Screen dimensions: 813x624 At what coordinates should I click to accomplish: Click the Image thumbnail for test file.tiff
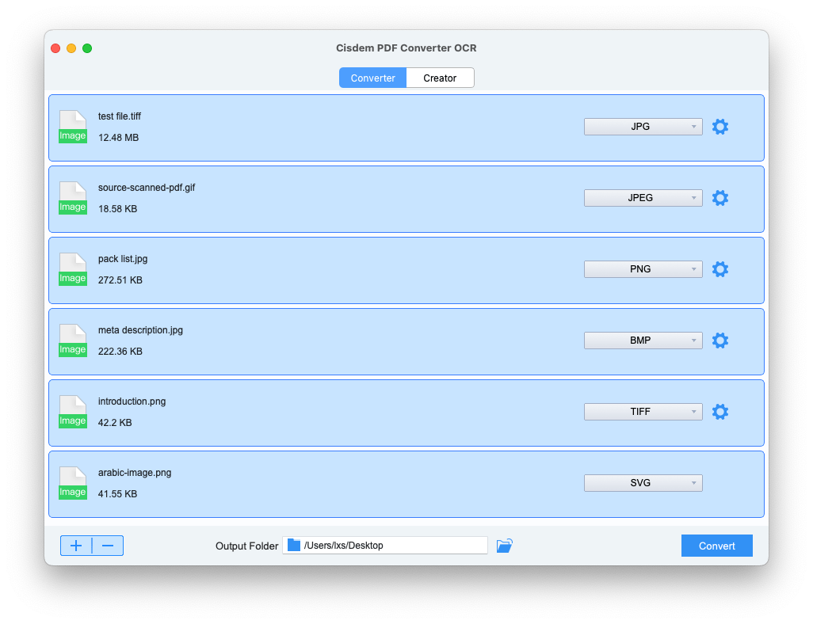[72, 127]
